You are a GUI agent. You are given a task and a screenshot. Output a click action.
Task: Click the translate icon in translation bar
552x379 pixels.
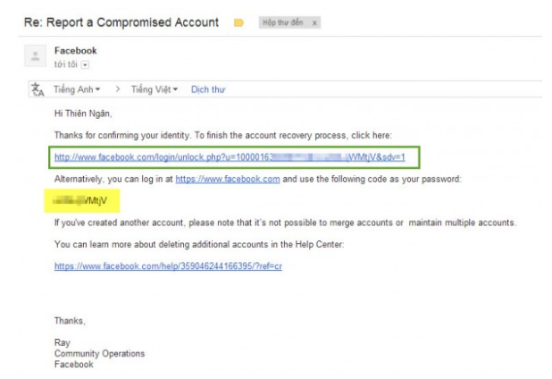37,89
